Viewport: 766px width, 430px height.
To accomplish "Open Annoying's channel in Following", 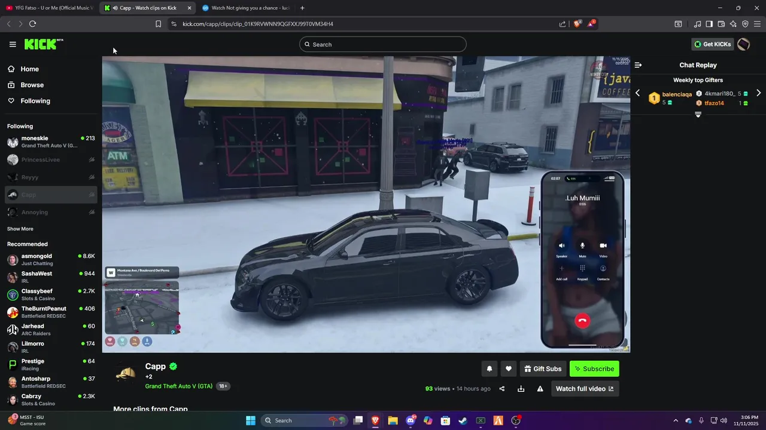I will pyautogui.click(x=51, y=212).
